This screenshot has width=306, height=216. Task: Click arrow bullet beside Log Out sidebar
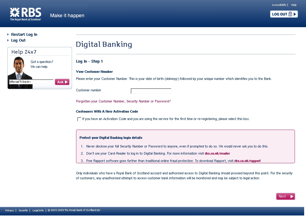pyautogui.click(x=8, y=40)
